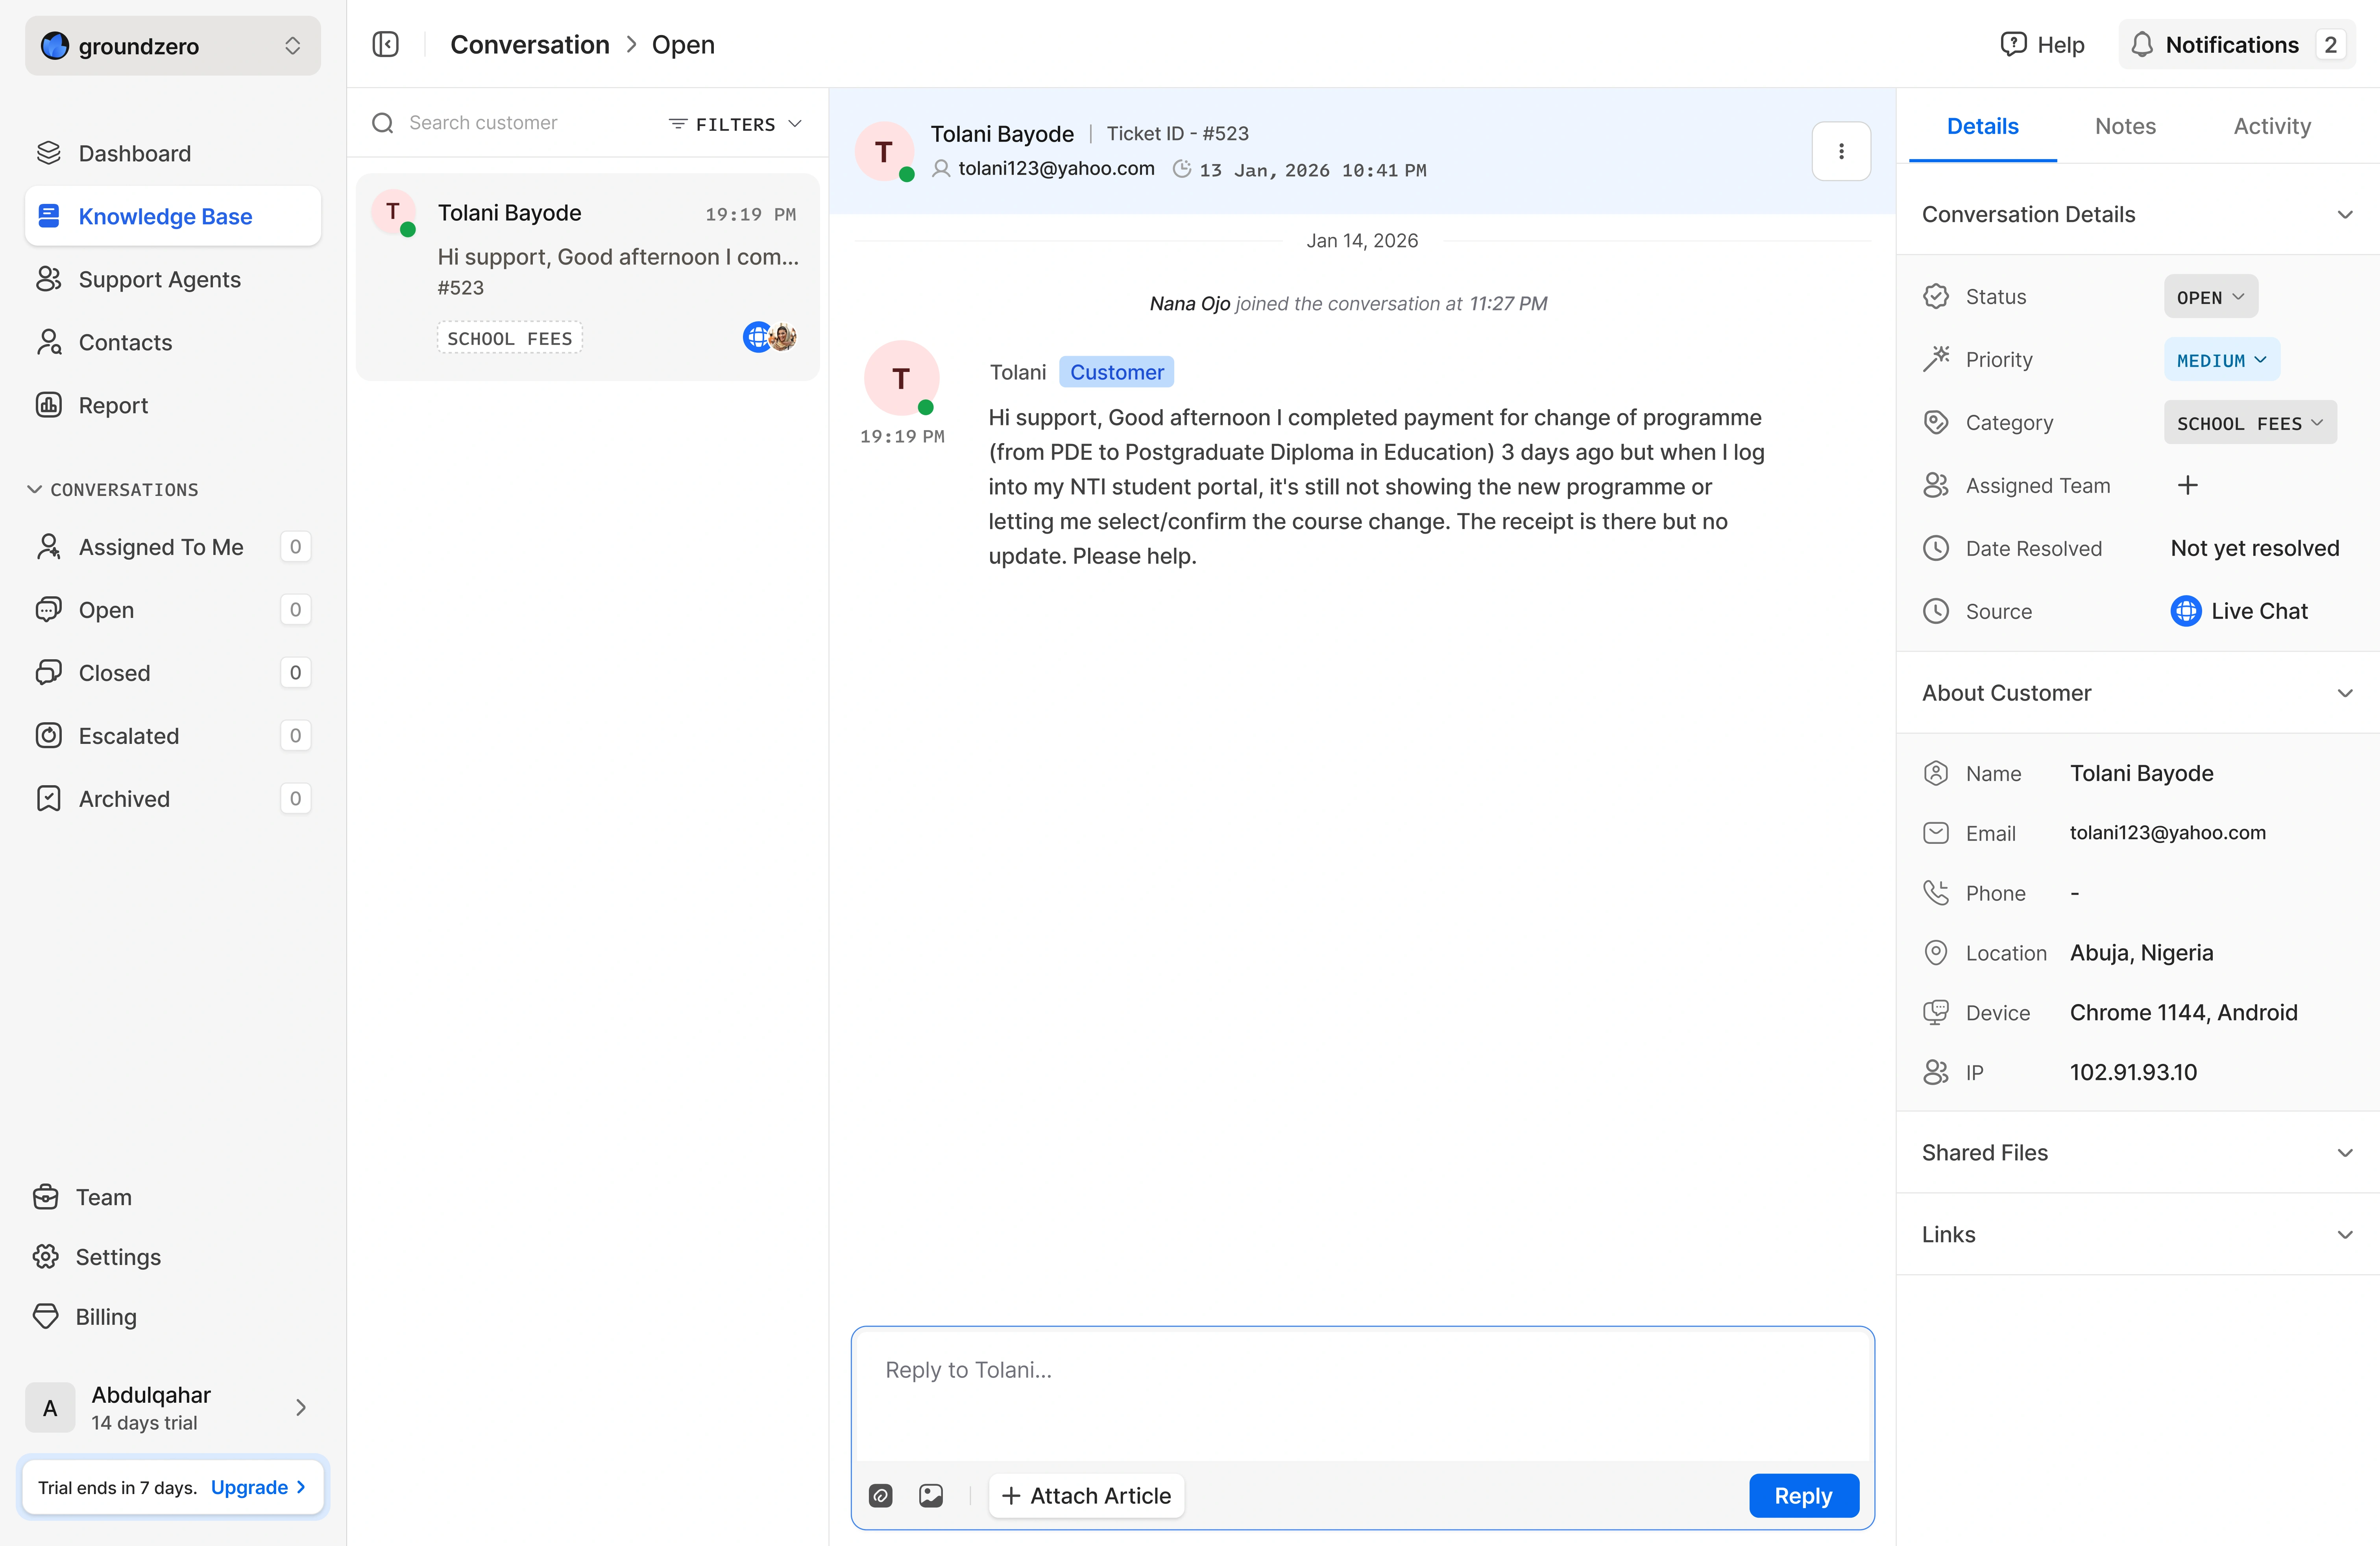2380x1546 pixels.
Task: Click the Upgrade link in trial banner
Action: click(257, 1487)
